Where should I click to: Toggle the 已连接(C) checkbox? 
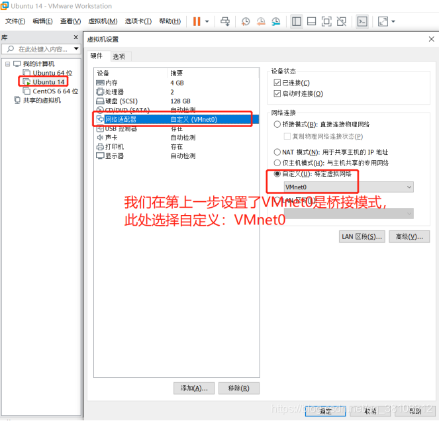pos(277,83)
